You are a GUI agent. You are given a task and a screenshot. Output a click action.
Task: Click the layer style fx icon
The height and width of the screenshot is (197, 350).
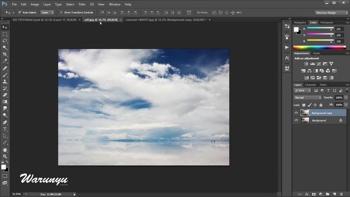307,194
